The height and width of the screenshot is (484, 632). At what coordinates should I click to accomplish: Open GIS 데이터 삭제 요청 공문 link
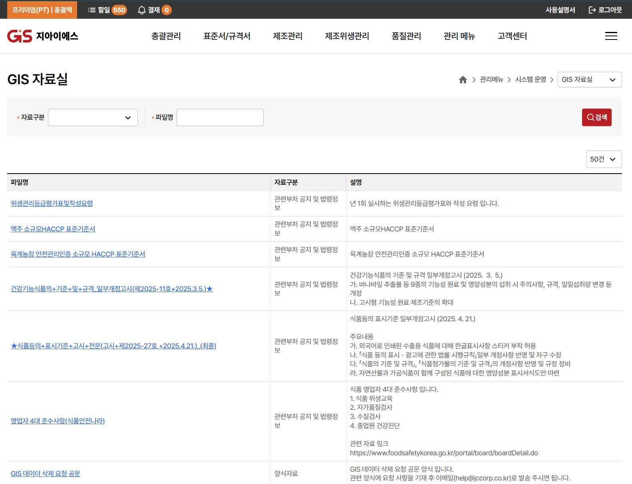point(45,474)
